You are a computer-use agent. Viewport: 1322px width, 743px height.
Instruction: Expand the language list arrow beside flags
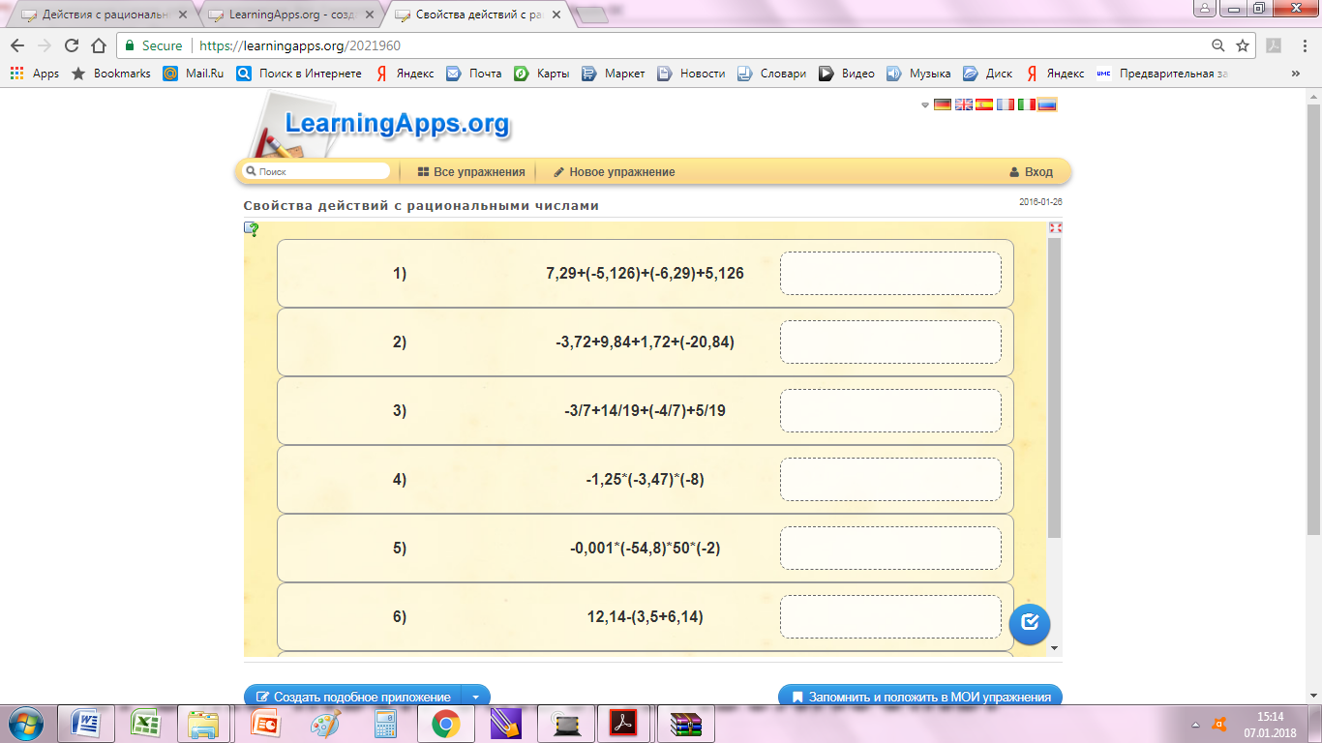pyautogui.click(x=925, y=104)
